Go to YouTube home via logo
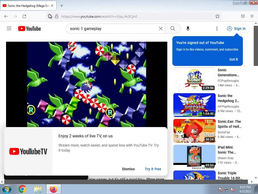 (29, 29)
